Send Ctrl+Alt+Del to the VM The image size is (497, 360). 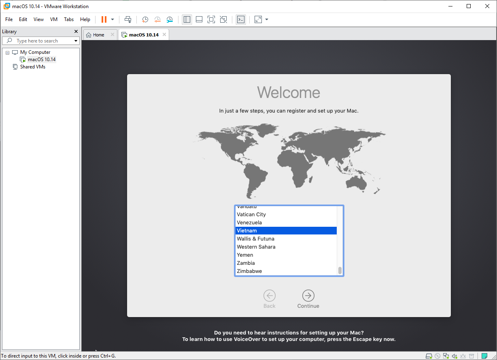127,19
